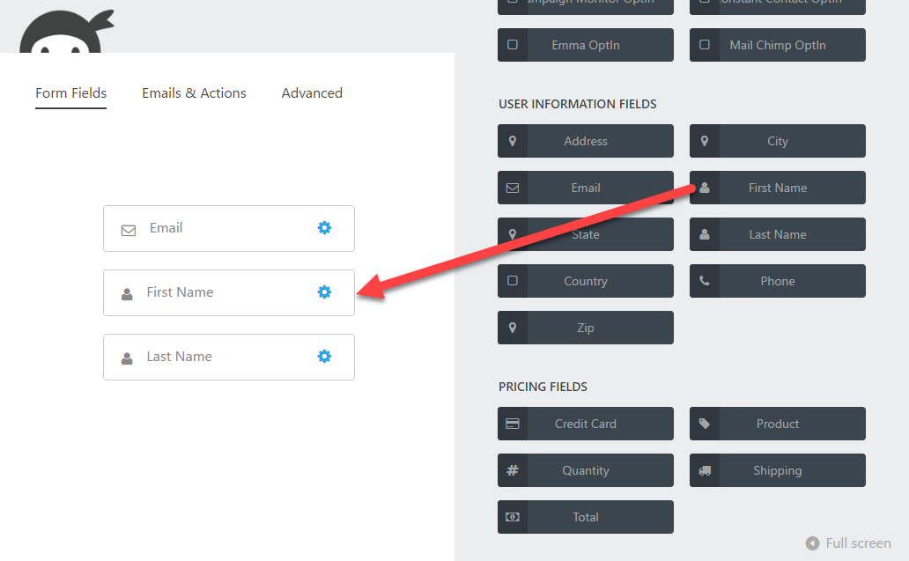Click the checkbox icon on Mail Chimp OptIn

705,45
